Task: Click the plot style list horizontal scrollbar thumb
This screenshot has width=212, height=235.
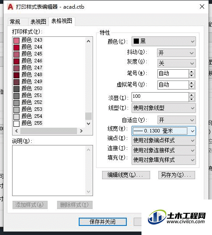Action: tap(48, 131)
